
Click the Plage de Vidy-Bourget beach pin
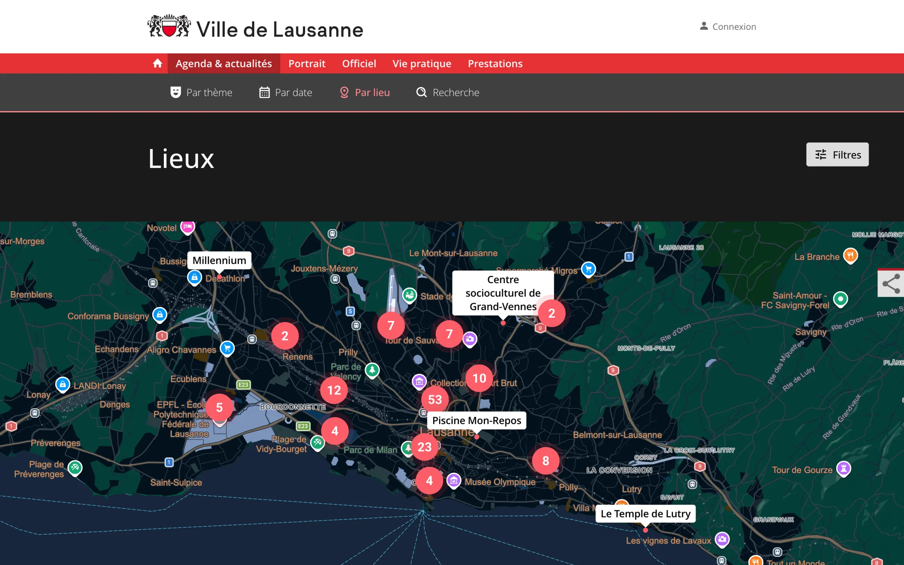pos(317,443)
